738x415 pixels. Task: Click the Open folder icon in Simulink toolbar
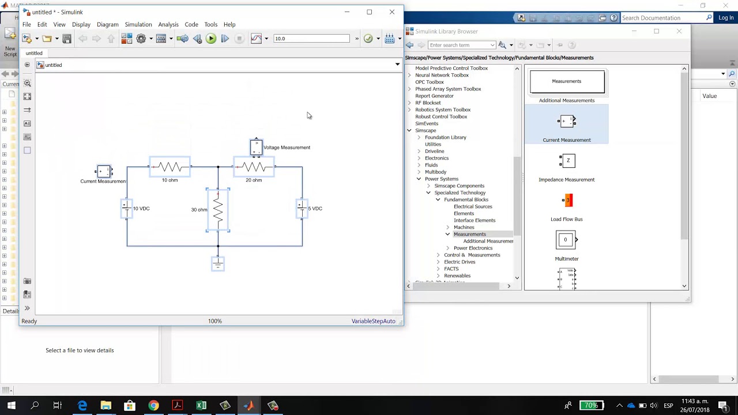[x=46, y=39]
